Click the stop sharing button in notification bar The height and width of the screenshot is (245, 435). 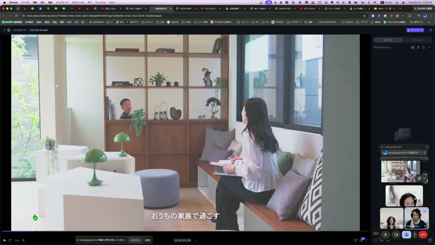(135, 240)
